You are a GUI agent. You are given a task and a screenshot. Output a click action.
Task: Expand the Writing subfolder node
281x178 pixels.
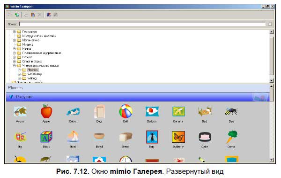[19, 78]
